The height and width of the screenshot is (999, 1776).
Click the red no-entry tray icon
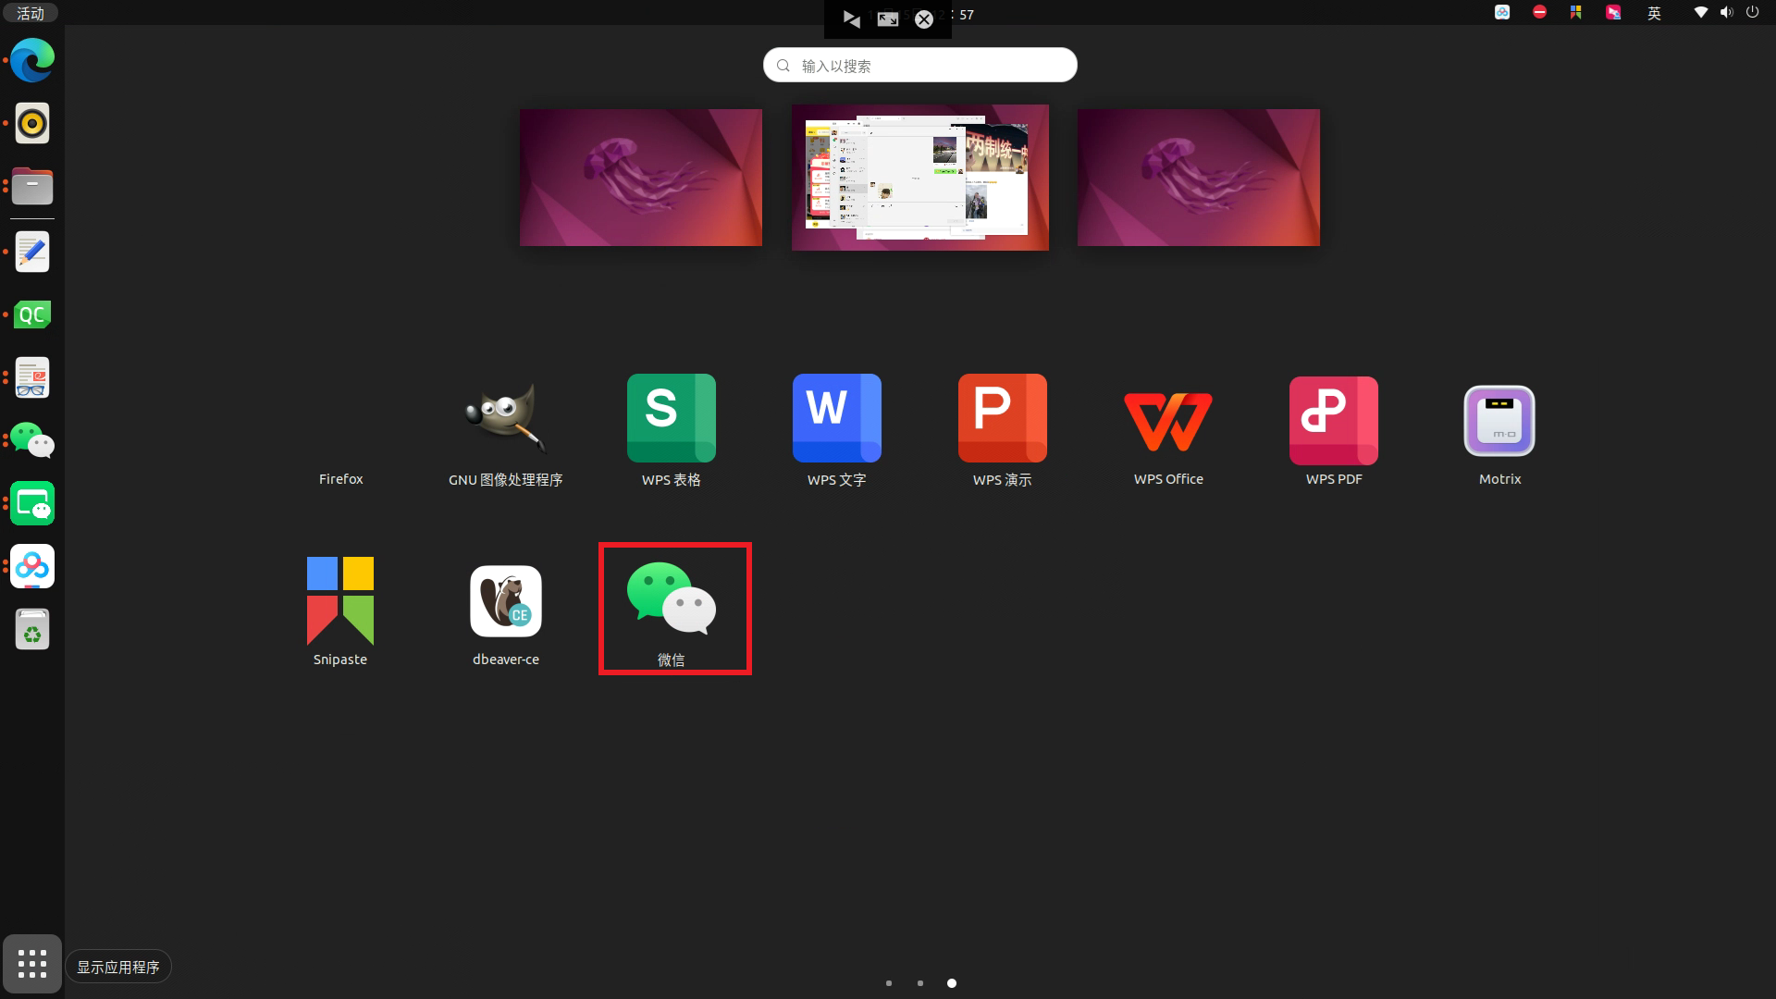pos(1539,12)
